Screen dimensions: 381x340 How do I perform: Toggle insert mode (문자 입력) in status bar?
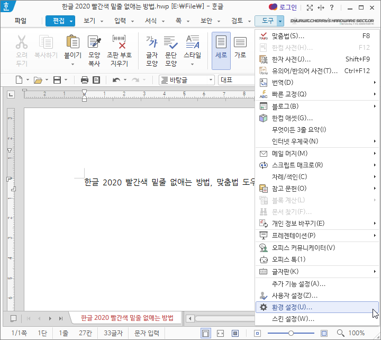click(x=147, y=333)
